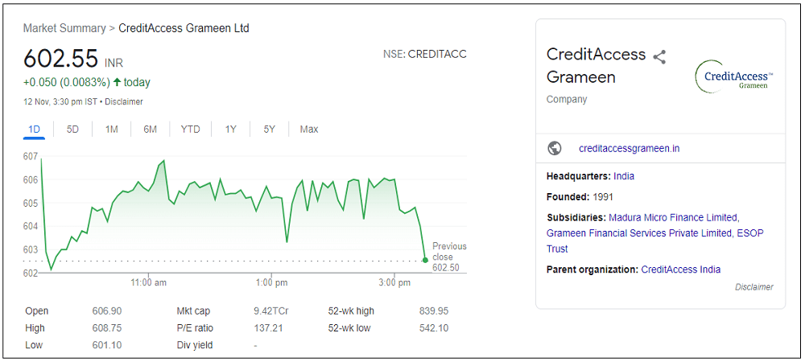Switch to the 1M chart tab
Viewport: 805px width, 362px height.
(x=111, y=130)
